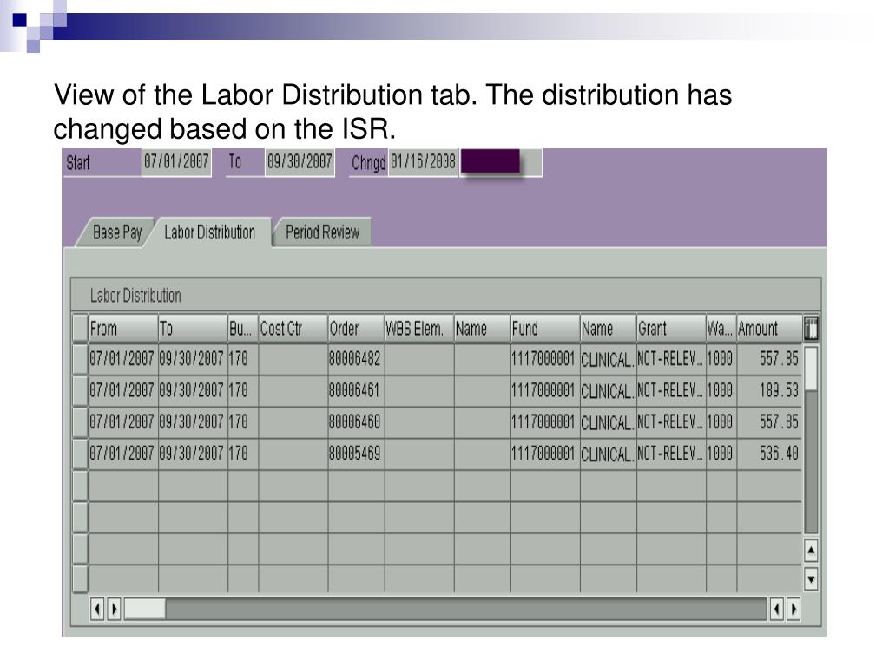Click the Cost Ctr column header
Image resolution: width=889 pixels, height=666 pixels.
tap(293, 329)
